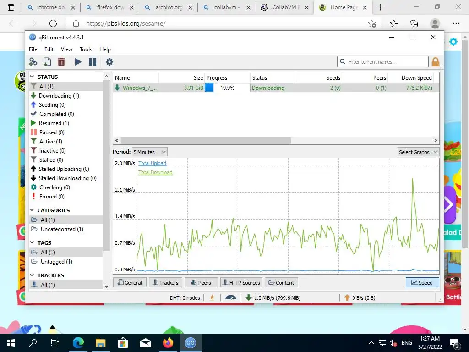Image resolution: width=469 pixels, height=352 pixels.
Task: Click the add-to-favorites star in address bar
Action: [x=372, y=23]
